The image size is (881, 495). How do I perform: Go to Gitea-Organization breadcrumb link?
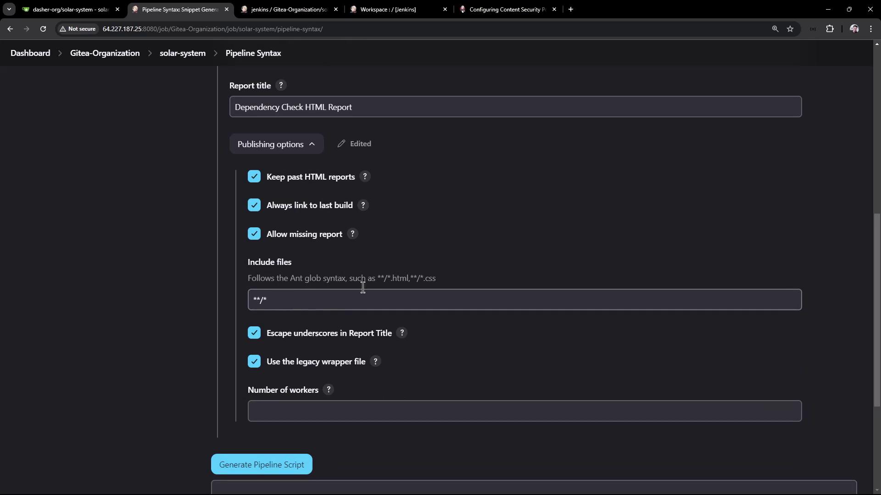click(105, 53)
